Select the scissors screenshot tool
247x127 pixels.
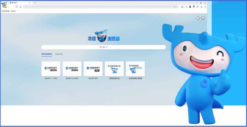coord(182,7)
